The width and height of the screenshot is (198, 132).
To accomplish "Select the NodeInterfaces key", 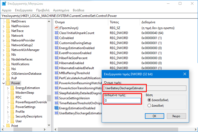I will click(22, 59).
